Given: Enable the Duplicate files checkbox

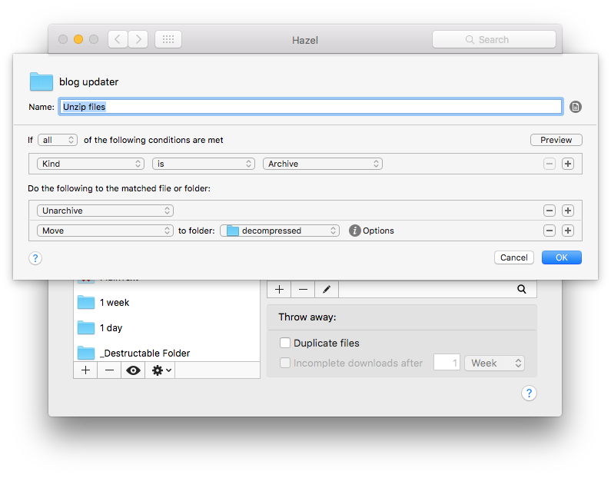Looking at the screenshot, I should 285,344.
